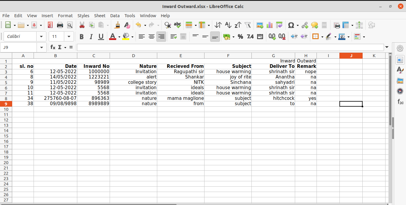Click the Cut scissors icon
The width and height of the screenshot is (406, 205).
pos(82,25)
